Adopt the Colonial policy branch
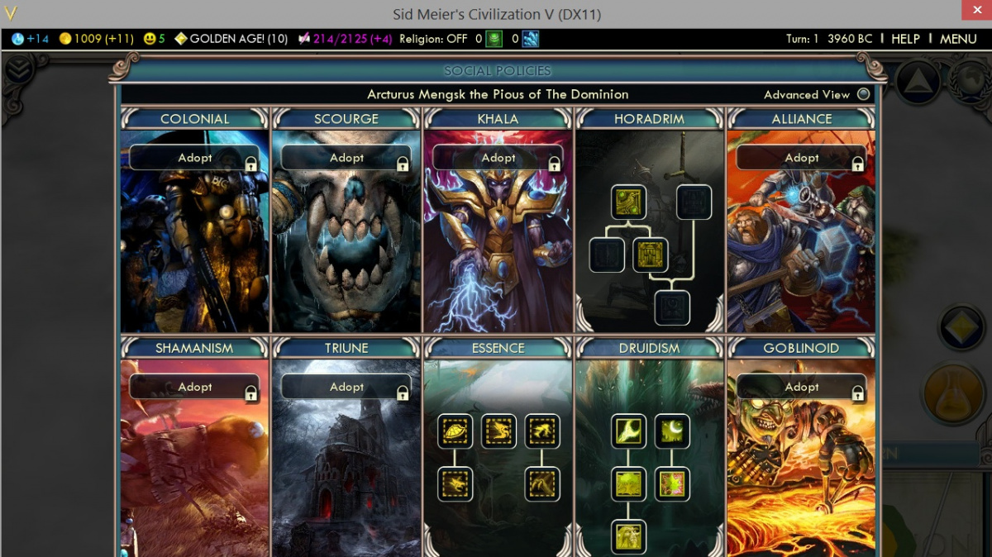 pos(195,158)
